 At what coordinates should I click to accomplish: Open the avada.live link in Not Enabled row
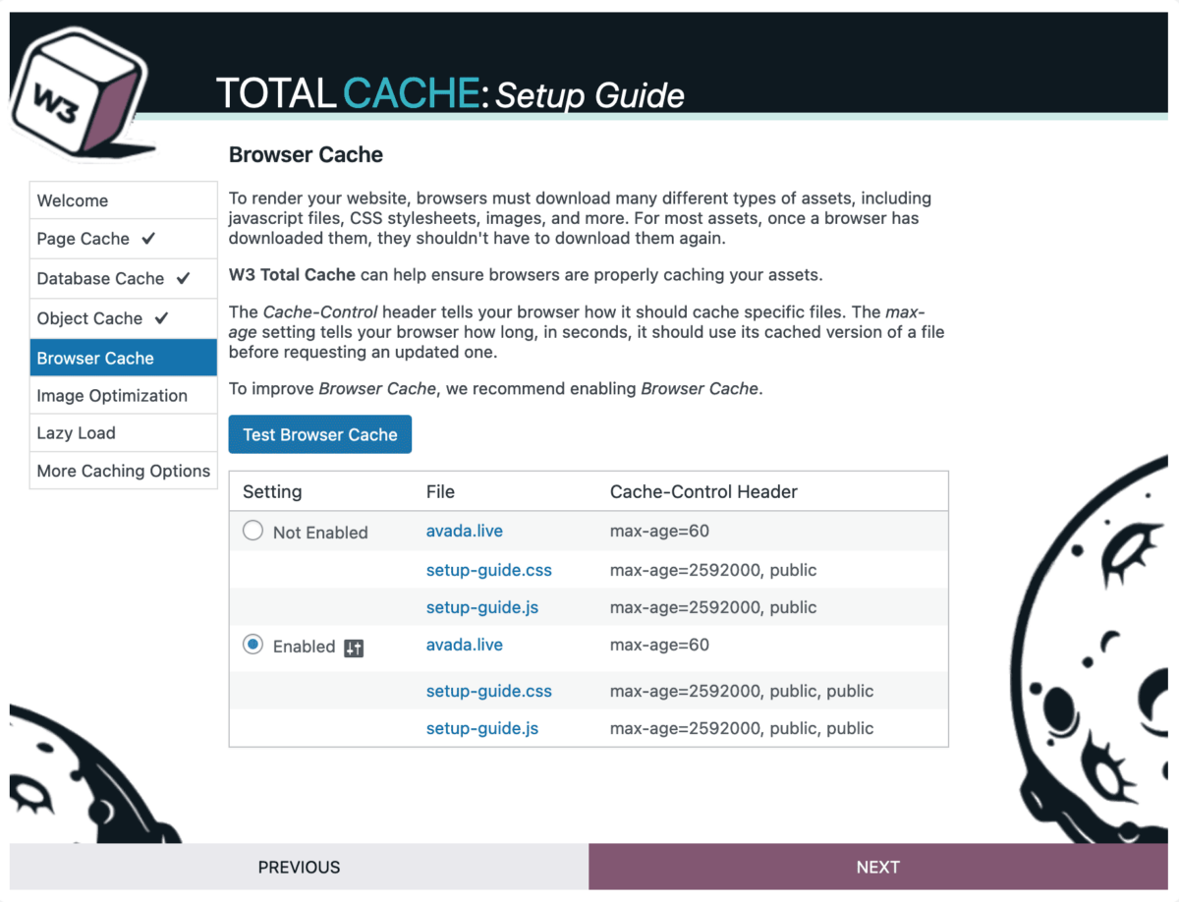click(464, 531)
